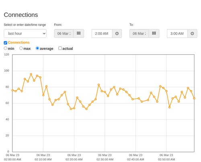Click the 'To:' label

coord(131,25)
